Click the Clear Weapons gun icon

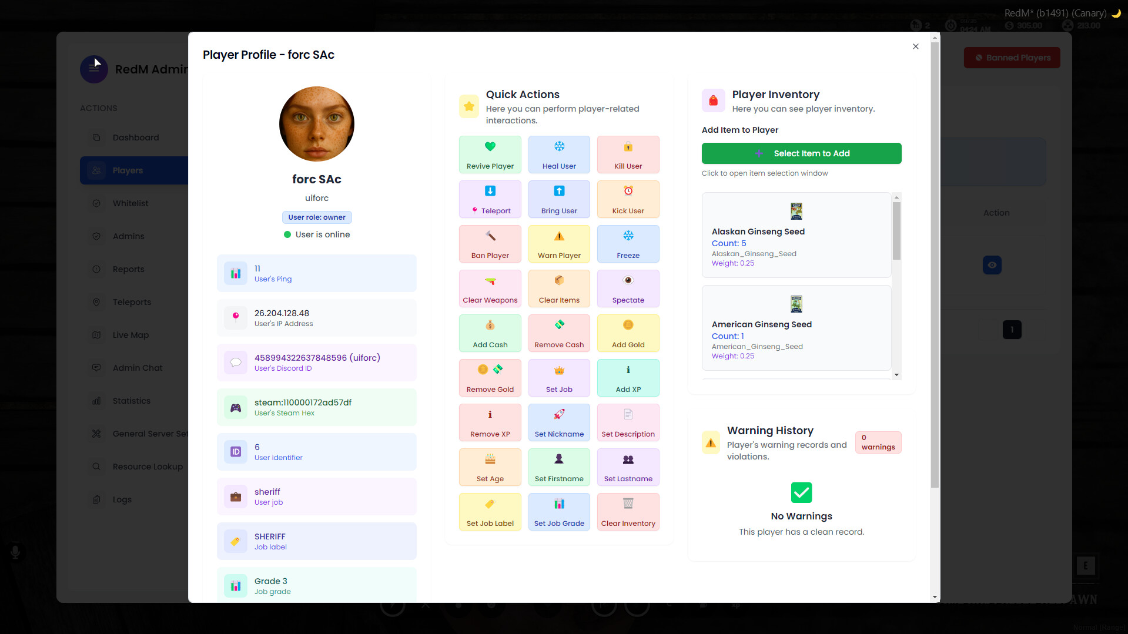(x=490, y=280)
